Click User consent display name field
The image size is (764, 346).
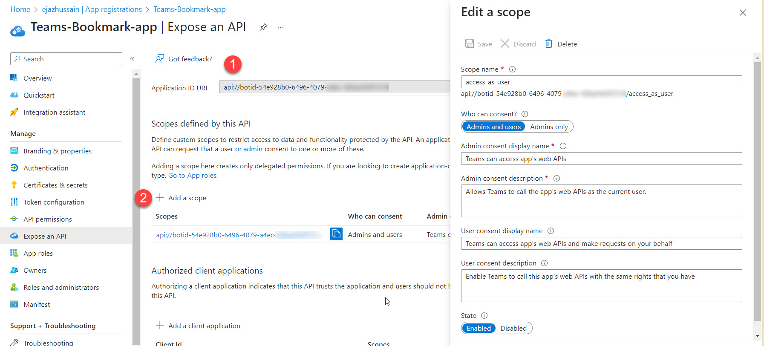pos(601,243)
